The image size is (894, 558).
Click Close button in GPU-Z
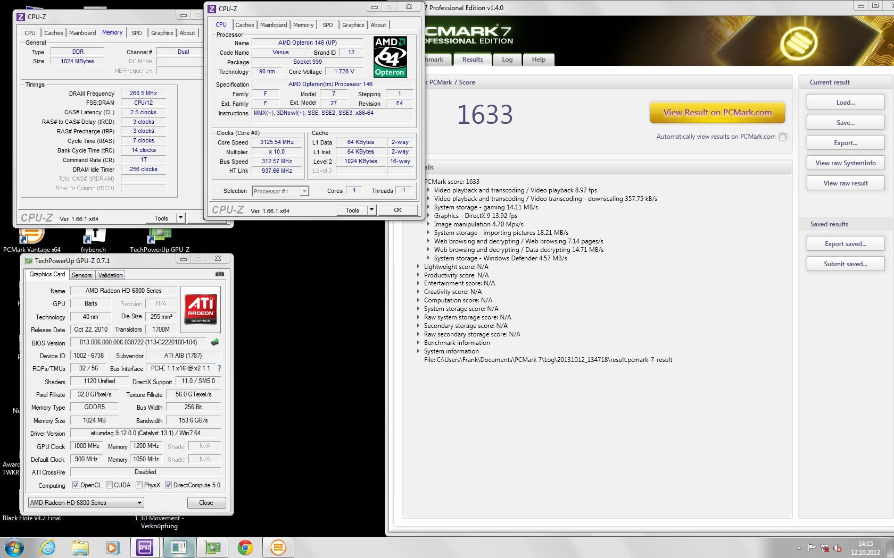pyautogui.click(x=206, y=502)
